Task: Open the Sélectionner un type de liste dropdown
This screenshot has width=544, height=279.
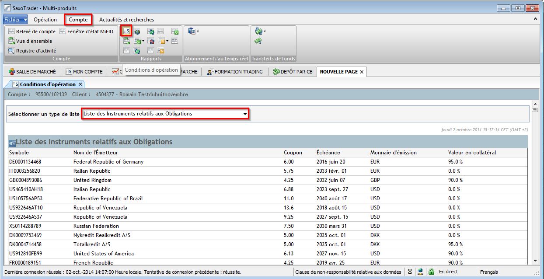Action: 165,114
